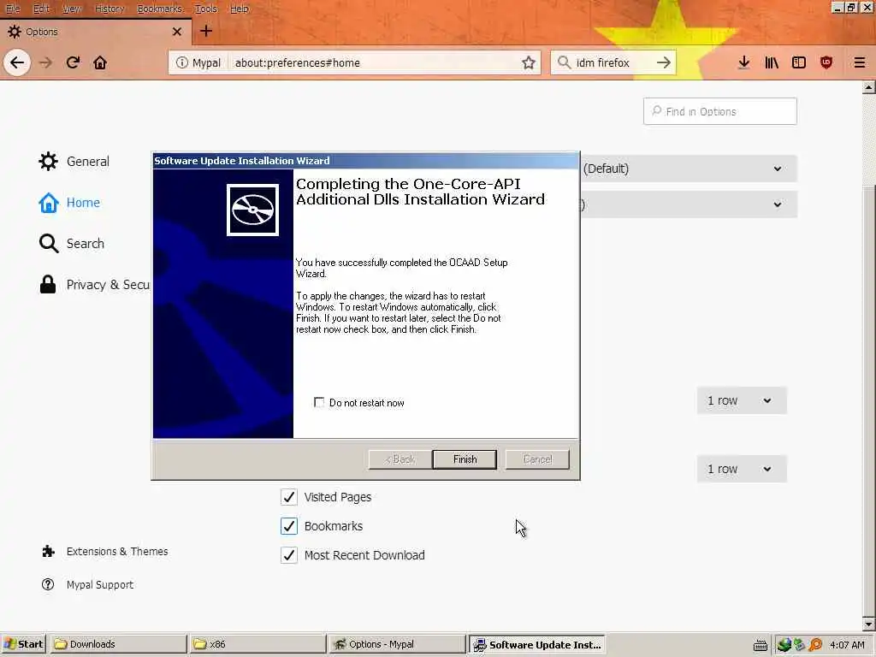
Task: Uncheck the Visited Pages checkbox
Action: 289,497
